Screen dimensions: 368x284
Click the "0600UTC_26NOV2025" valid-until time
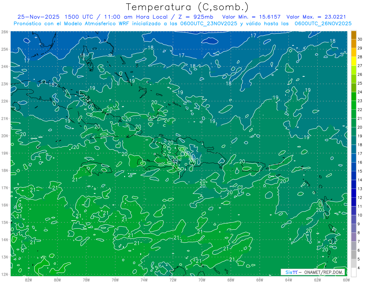[x=323, y=24]
